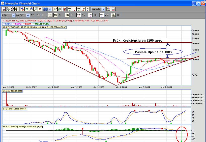Toggle the EMA indicator button
206x142 pixels.
(x=67, y=15)
